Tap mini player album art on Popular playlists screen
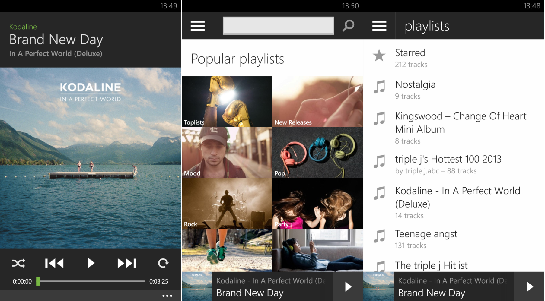 click(197, 287)
